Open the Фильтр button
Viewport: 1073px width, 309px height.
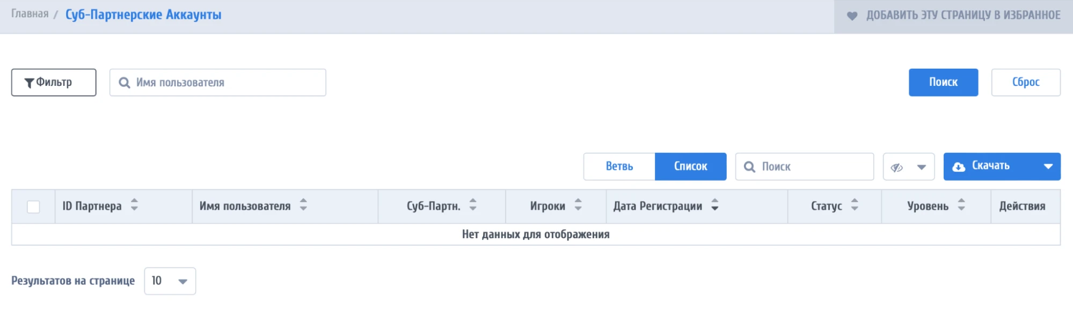pos(54,82)
